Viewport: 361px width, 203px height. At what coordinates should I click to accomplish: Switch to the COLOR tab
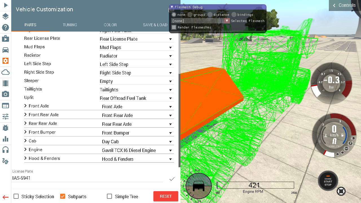tap(110, 25)
